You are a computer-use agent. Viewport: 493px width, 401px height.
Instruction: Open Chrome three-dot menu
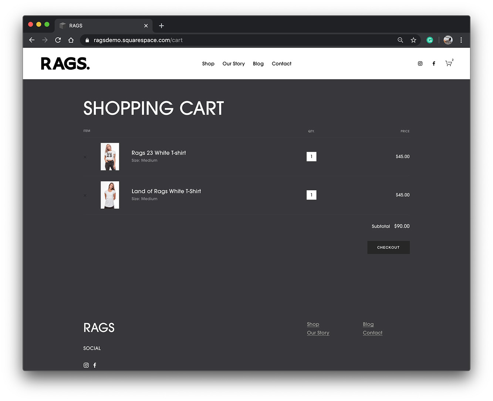pyautogui.click(x=461, y=40)
